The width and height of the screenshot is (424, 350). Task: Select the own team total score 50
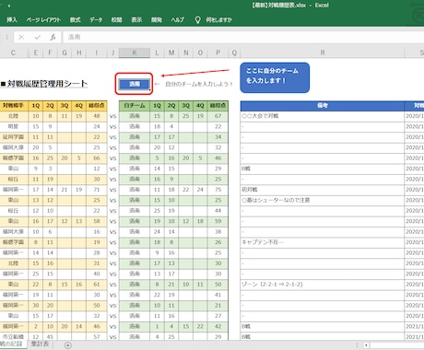218,285
